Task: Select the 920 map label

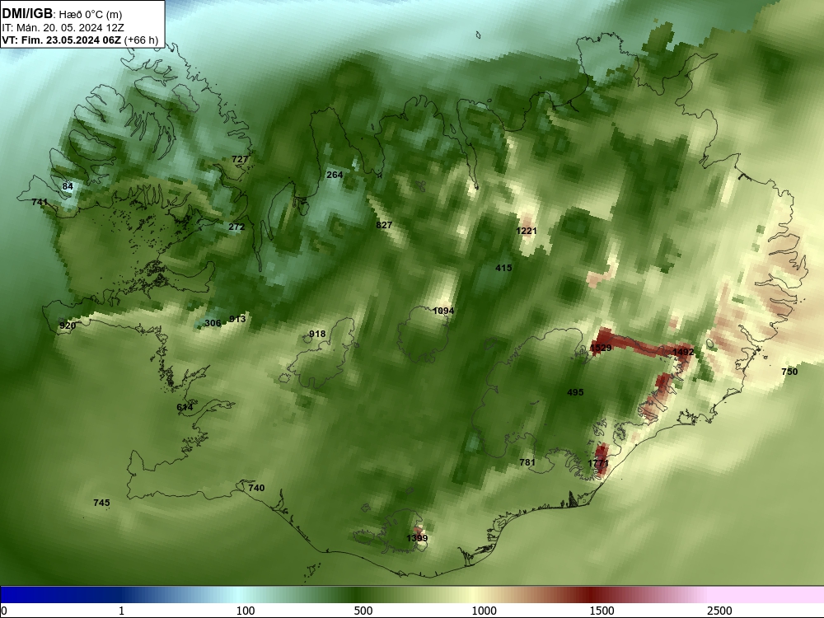Action: [x=68, y=325]
